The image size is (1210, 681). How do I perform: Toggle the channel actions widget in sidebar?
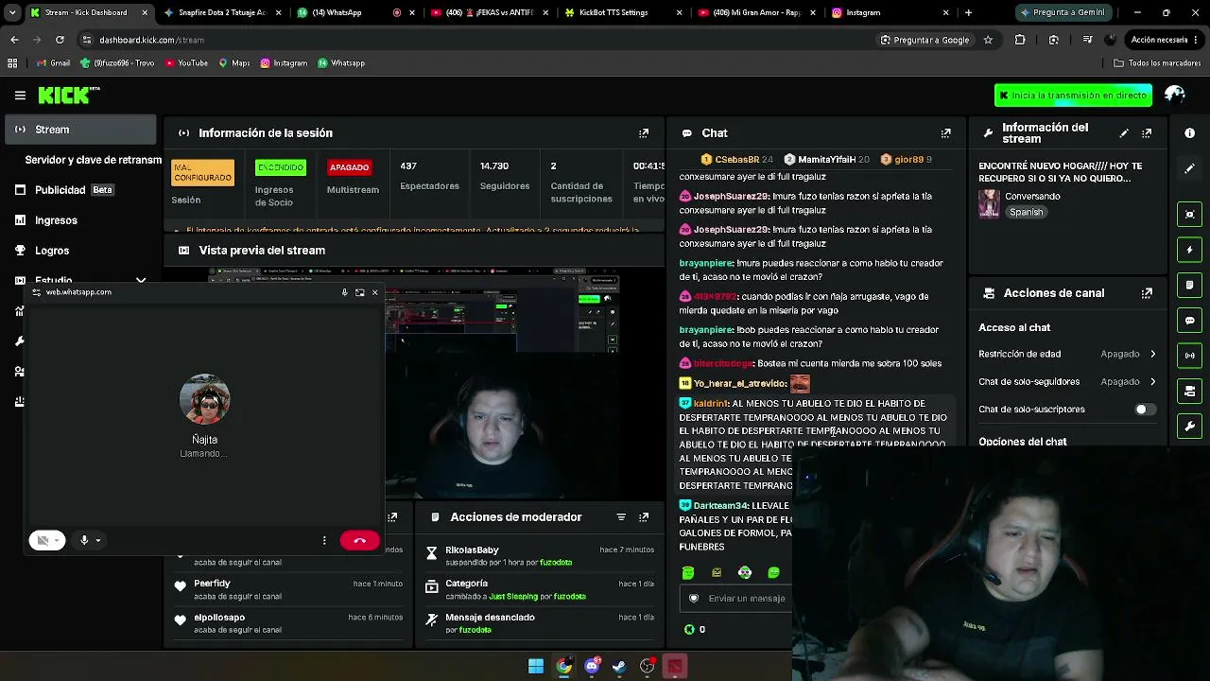1190,392
